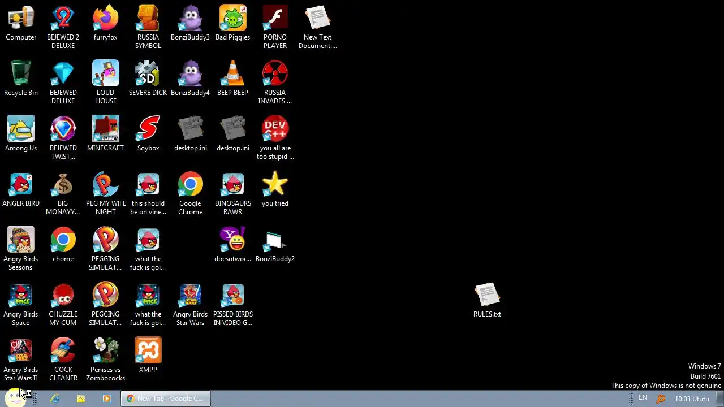Select the Google Chrome desktop shortcut
Viewport: 724px width, 407px height.
coord(190,185)
